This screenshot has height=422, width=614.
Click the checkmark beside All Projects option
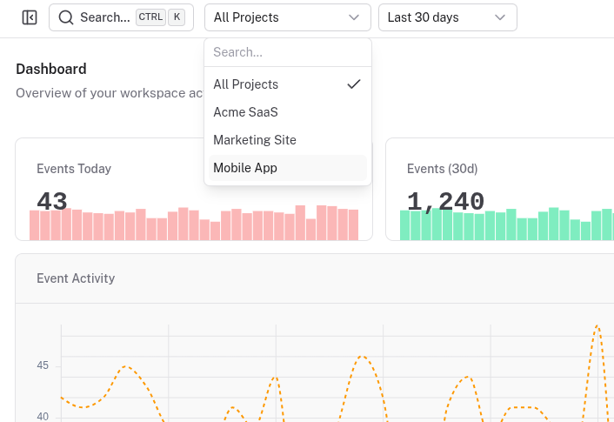point(353,84)
